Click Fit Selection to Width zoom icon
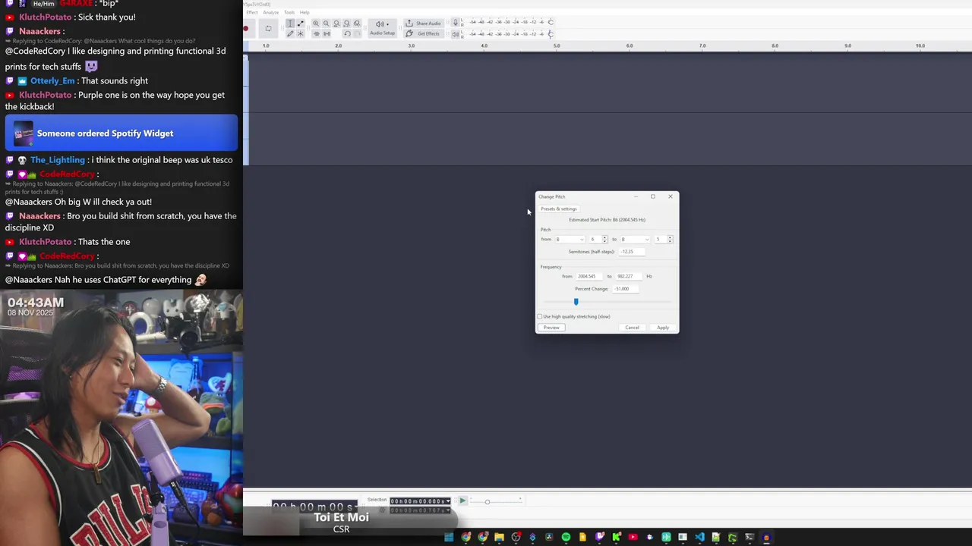The width and height of the screenshot is (972, 546). [x=336, y=24]
